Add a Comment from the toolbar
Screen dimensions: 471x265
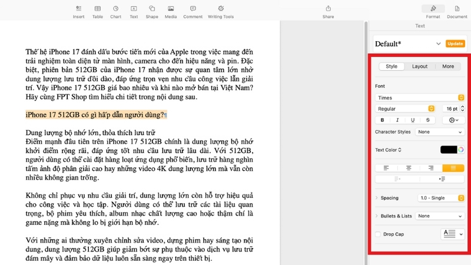click(193, 12)
